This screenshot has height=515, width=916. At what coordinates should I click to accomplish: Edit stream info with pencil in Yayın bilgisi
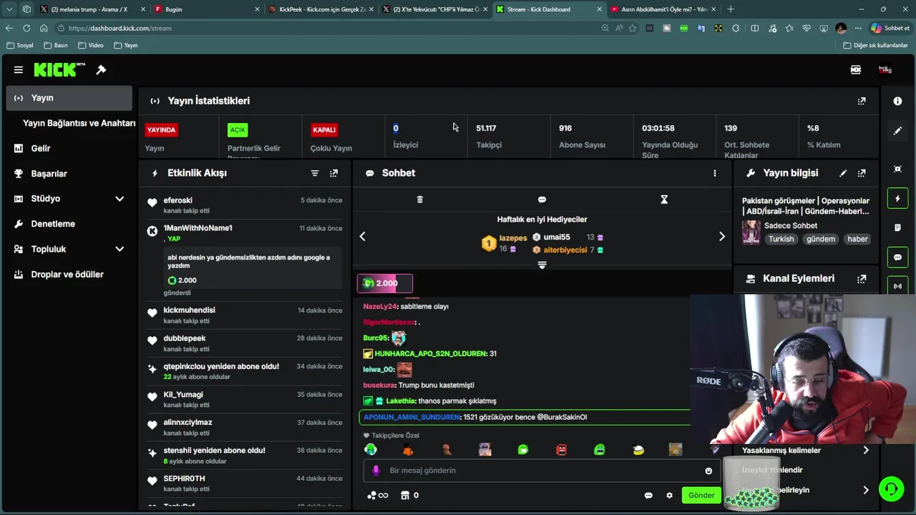tap(843, 173)
